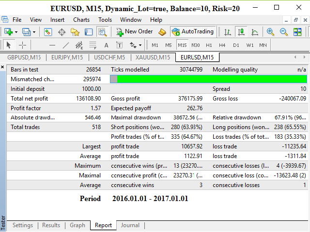
Task: Select the Text tool (A)
Action: click(x=106, y=45)
